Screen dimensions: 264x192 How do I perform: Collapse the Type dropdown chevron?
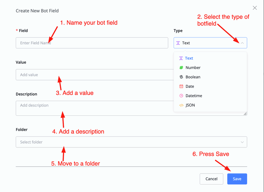click(x=242, y=43)
